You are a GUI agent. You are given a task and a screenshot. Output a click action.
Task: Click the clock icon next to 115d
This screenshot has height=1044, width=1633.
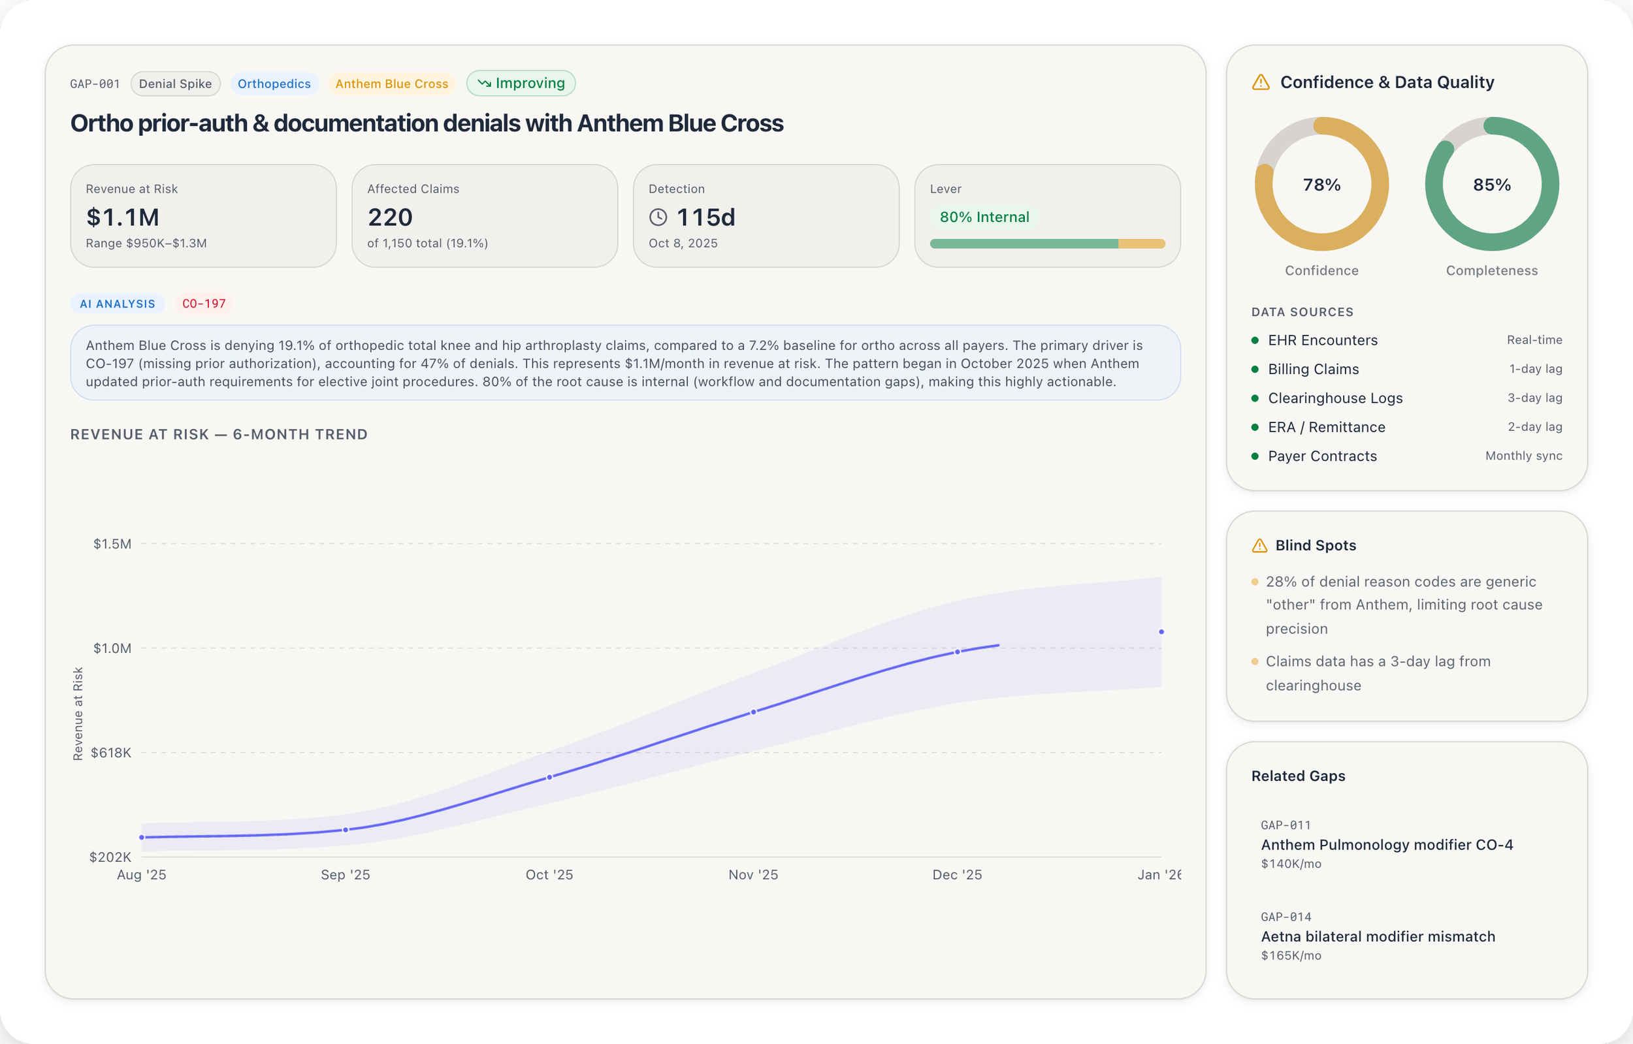[x=658, y=217]
